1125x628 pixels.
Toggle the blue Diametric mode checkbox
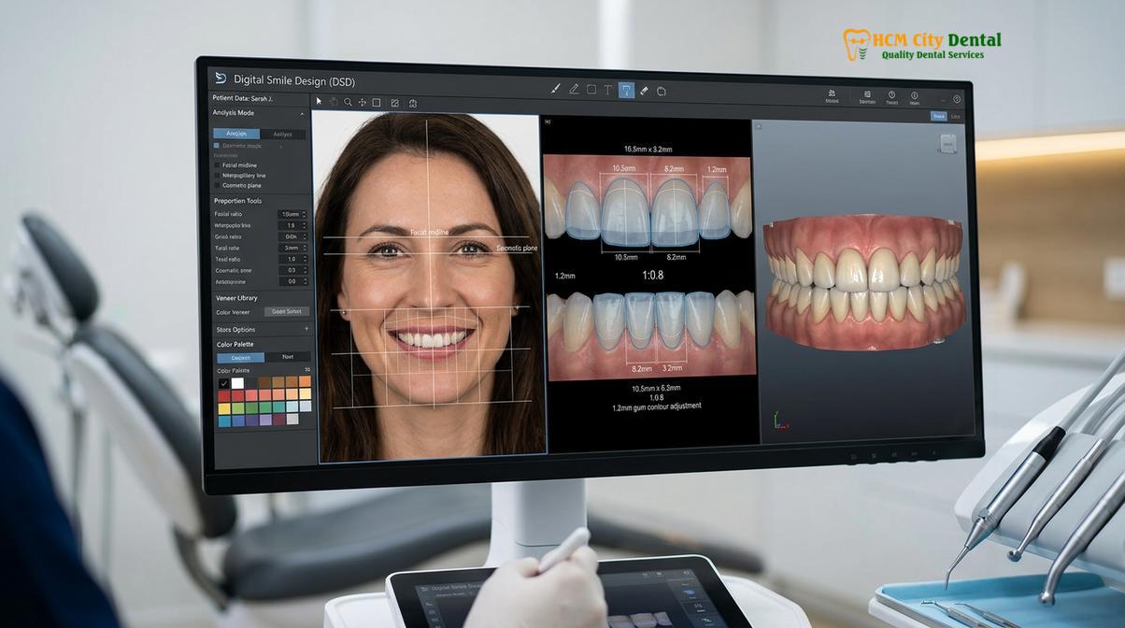[217, 146]
